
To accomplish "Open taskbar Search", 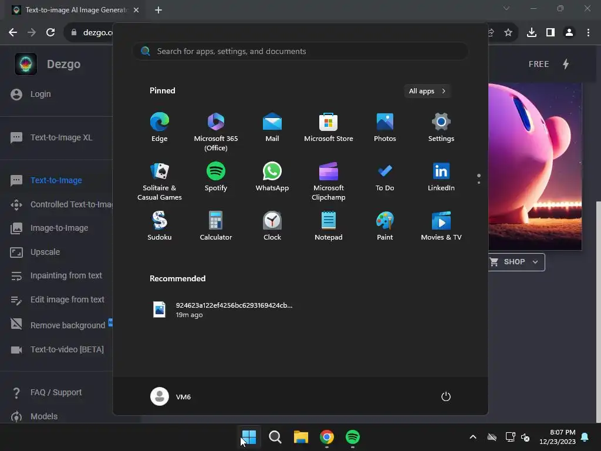I will pos(275,437).
